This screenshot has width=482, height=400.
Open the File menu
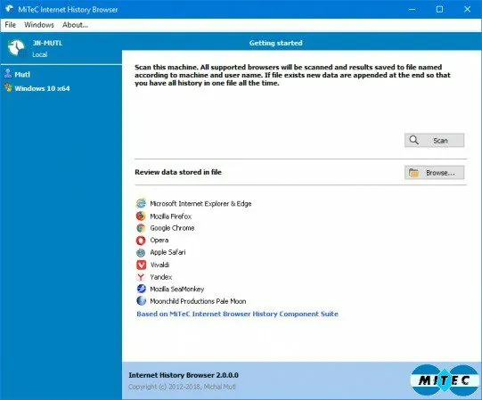click(x=10, y=25)
